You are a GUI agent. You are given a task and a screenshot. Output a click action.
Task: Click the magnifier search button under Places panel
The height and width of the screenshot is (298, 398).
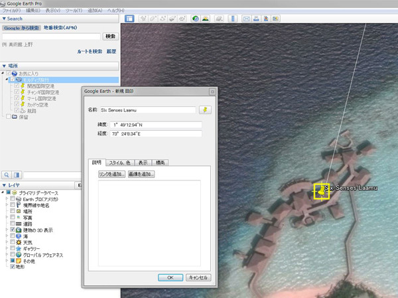click(x=7, y=175)
